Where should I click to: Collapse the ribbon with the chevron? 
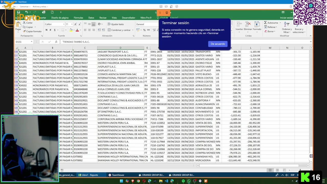click(x=311, y=36)
